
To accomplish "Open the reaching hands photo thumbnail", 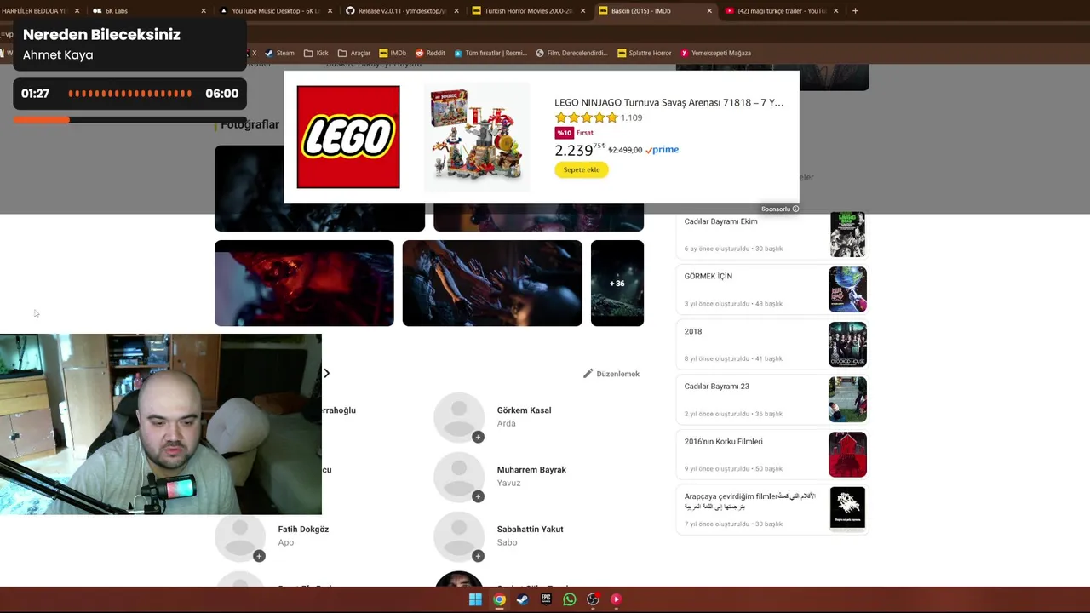I will (x=492, y=283).
